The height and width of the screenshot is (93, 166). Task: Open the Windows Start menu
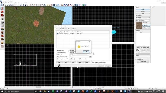click(x=2, y=91)
